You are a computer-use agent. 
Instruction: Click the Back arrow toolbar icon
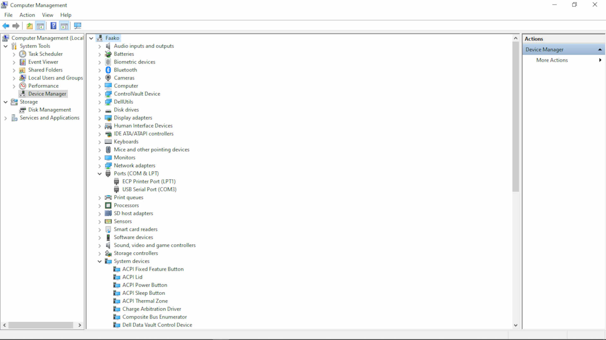(6, 26)
